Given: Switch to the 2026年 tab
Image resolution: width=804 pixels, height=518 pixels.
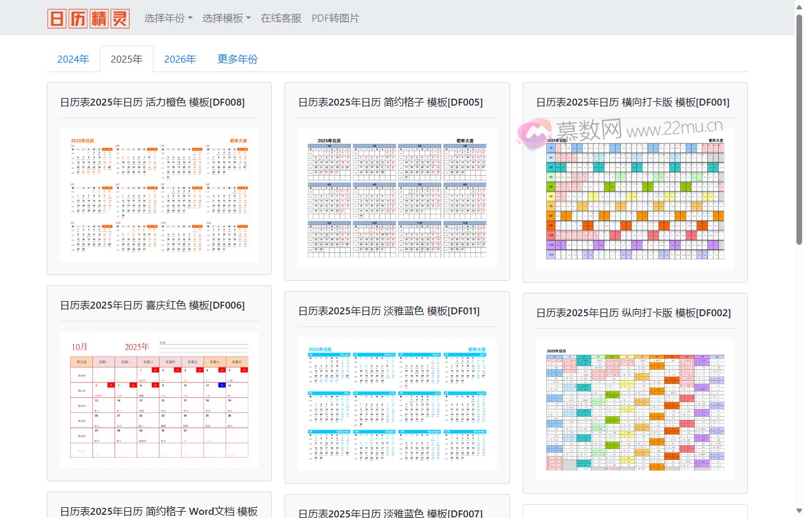Looking at the screenshot, I should (x=180, y=59).
